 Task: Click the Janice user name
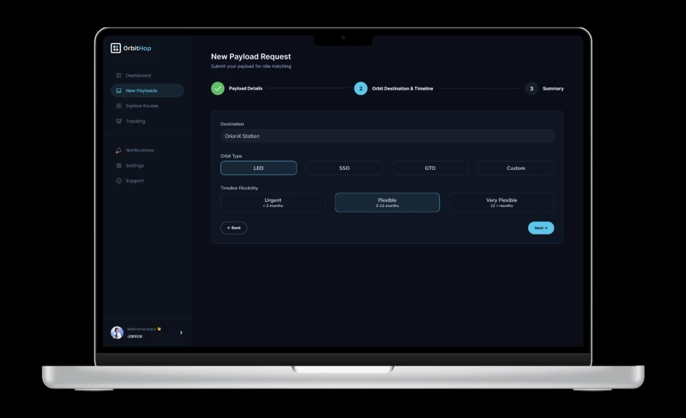[135, 337]
